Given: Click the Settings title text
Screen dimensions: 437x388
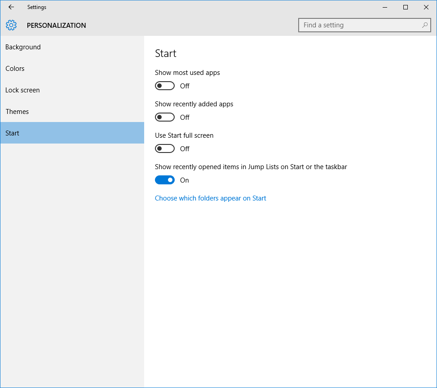Looking at the screenshot, I should point(37,7).
